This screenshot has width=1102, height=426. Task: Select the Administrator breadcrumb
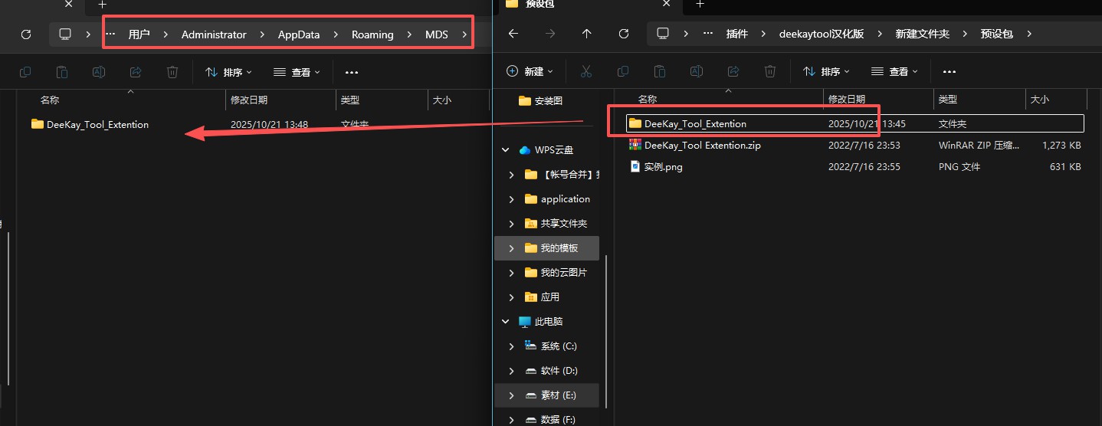(x=214, y=34)
